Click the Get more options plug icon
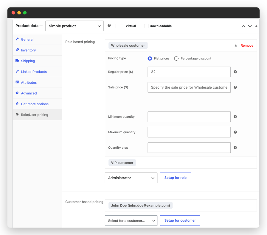 coord(17,104)
